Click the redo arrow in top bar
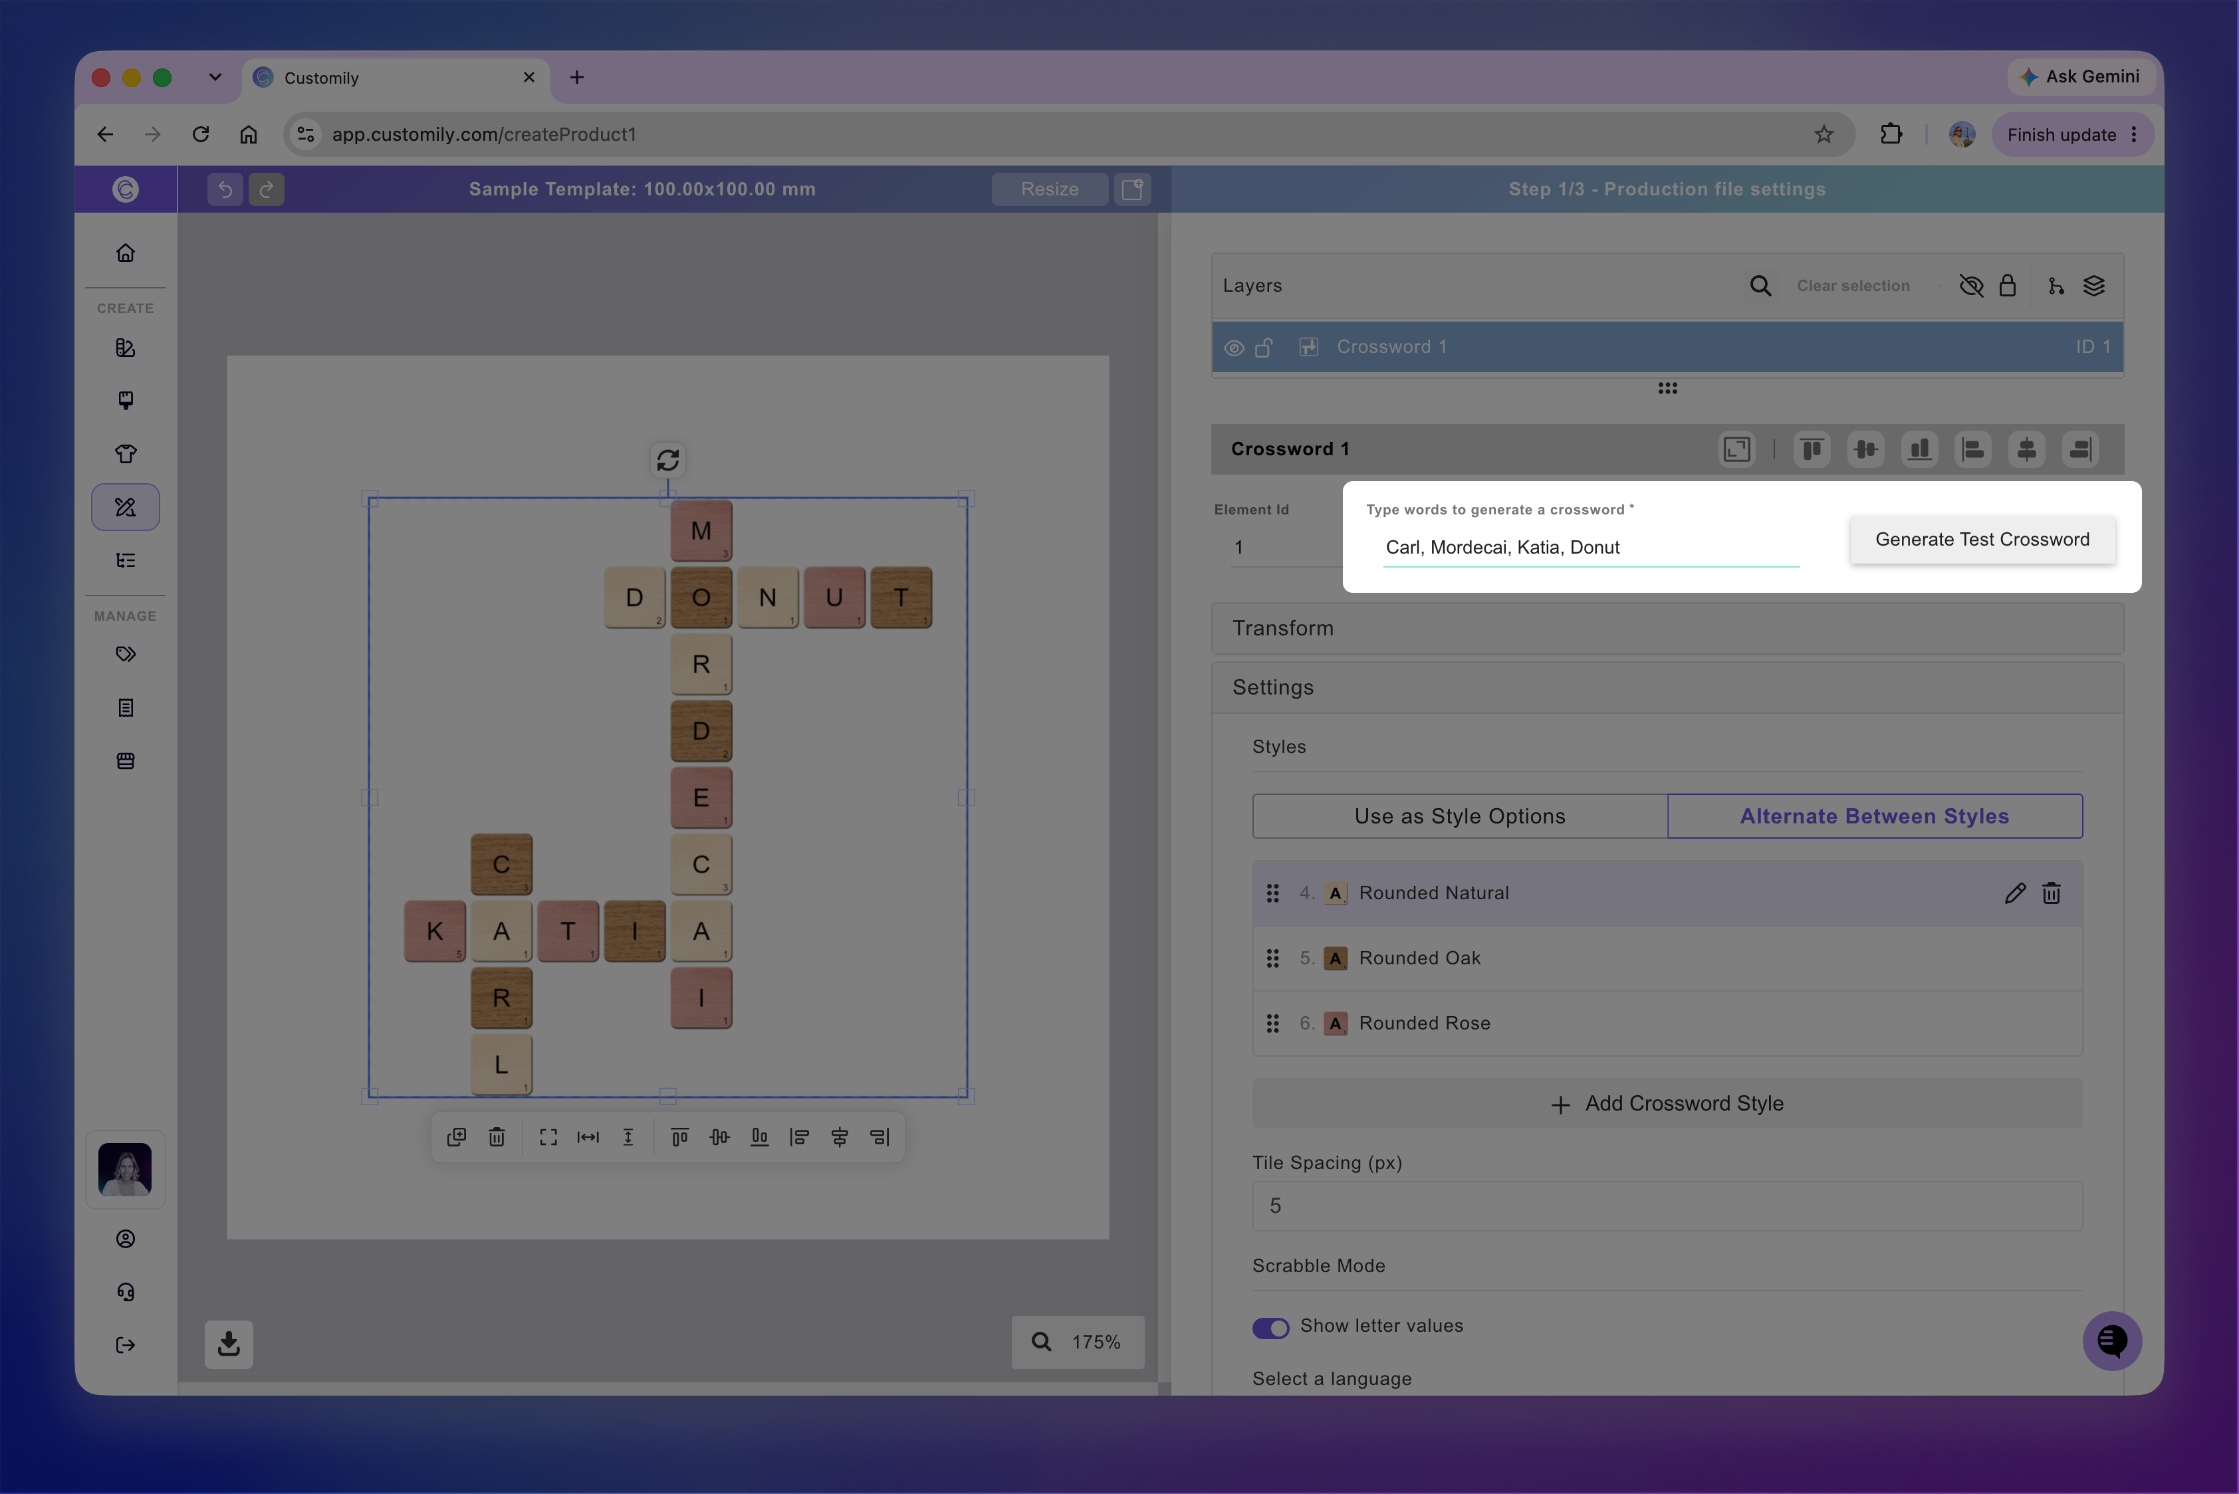This screenshot has height=1494, width=2239. click(267, 189)
